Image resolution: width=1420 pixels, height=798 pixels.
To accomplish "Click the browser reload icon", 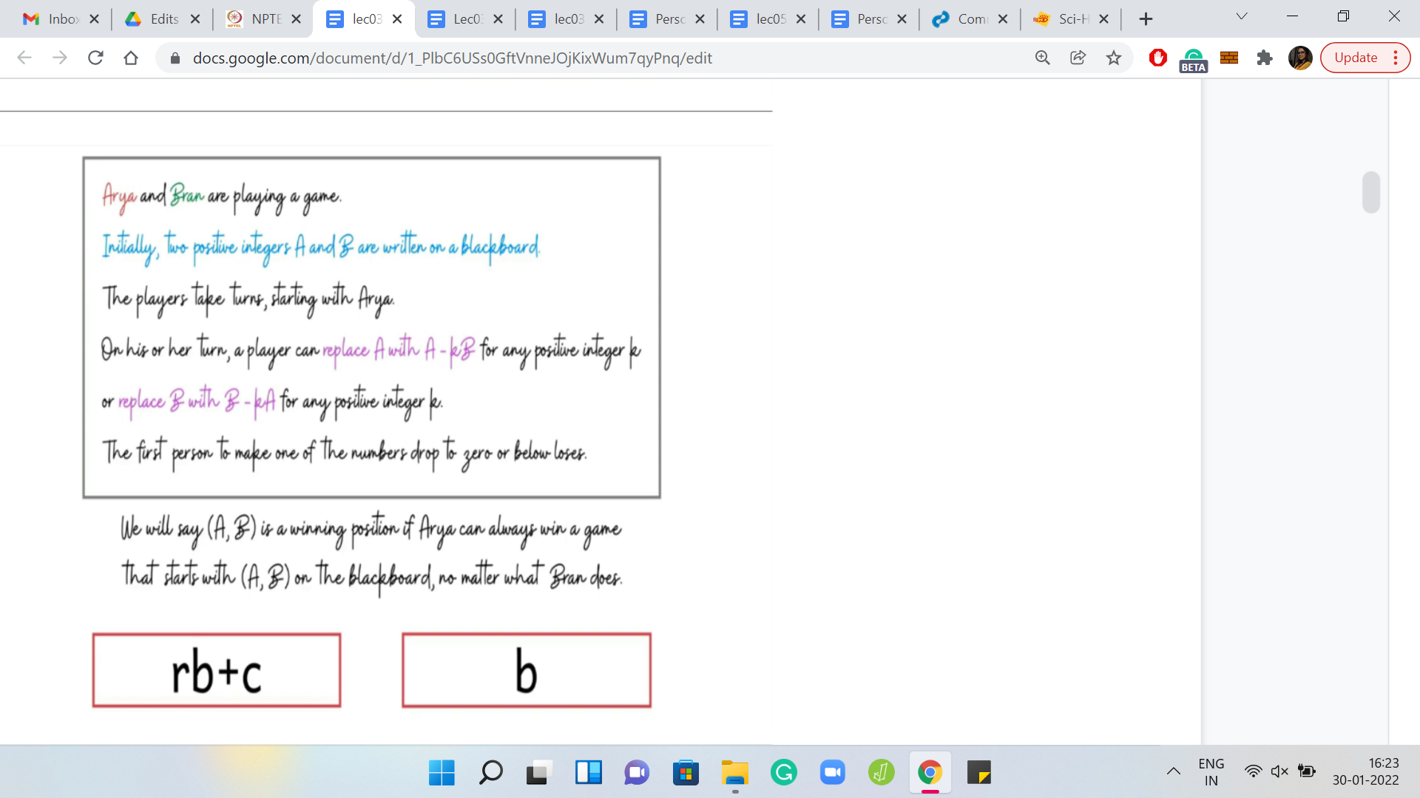I will click(x=95, y=58).
